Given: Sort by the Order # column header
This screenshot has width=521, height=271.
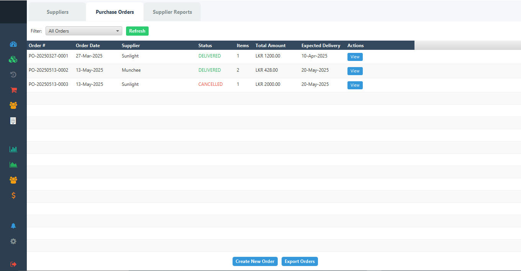Looking at the screenshot, I should coord(50,46).
